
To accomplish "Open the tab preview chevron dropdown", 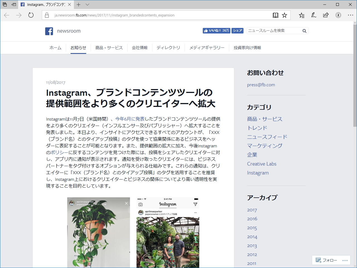I will click(x=87, y=4).
